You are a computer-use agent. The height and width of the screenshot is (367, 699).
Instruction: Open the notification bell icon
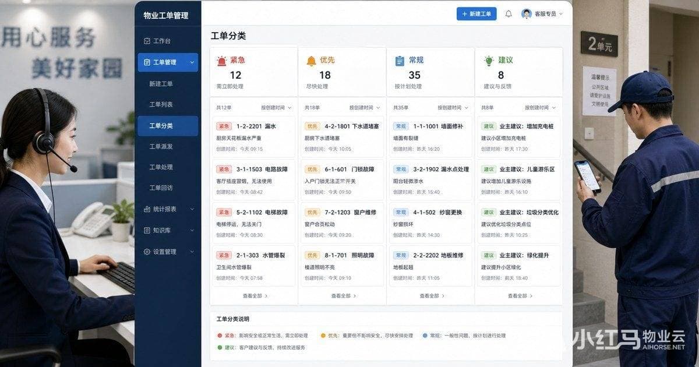point(509,14)
